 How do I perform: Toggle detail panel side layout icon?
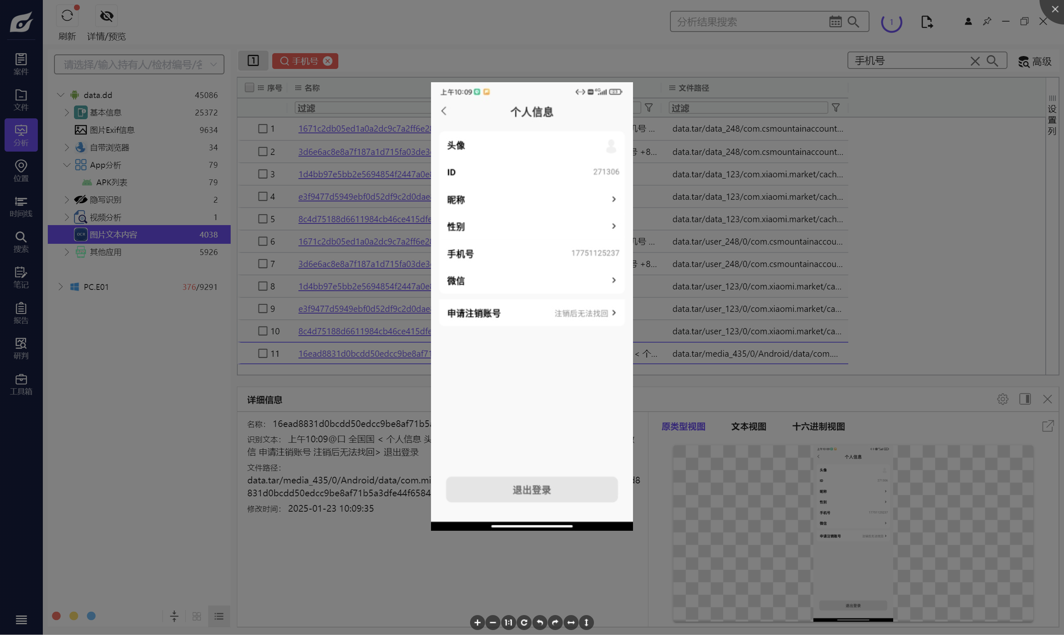[1025, 399]
